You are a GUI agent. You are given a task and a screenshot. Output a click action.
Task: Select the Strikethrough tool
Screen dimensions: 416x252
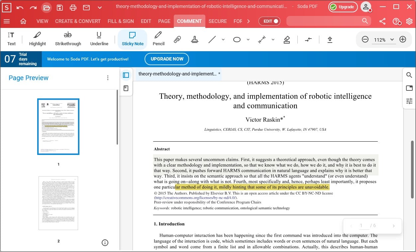[x=68, y=39]
